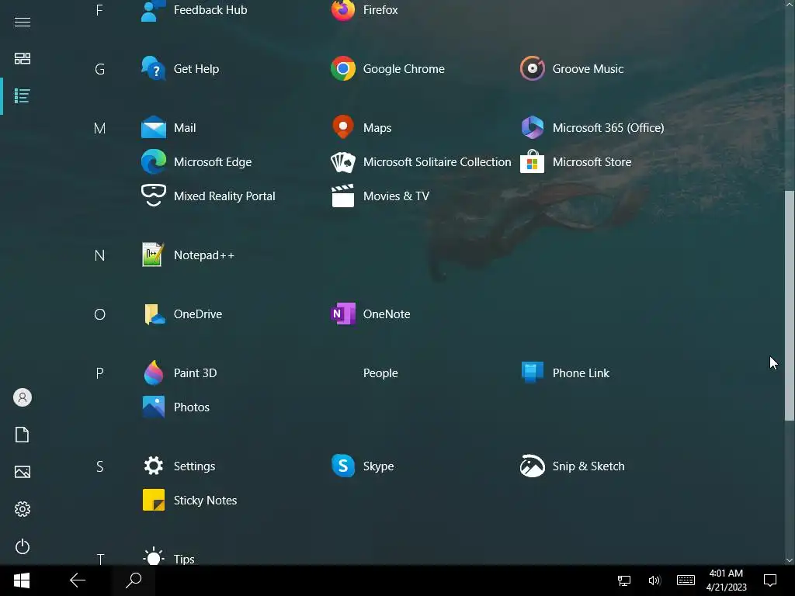Click the taskbar Back arrow

[x=78, y=580]
